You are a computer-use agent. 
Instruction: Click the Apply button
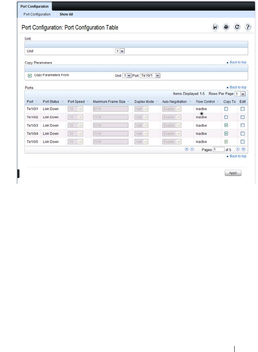click(x=233, y=173)
